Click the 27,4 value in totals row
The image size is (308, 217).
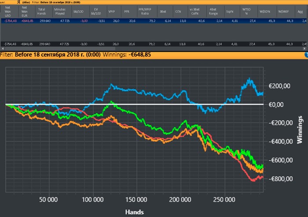click(x=252, y=44)
